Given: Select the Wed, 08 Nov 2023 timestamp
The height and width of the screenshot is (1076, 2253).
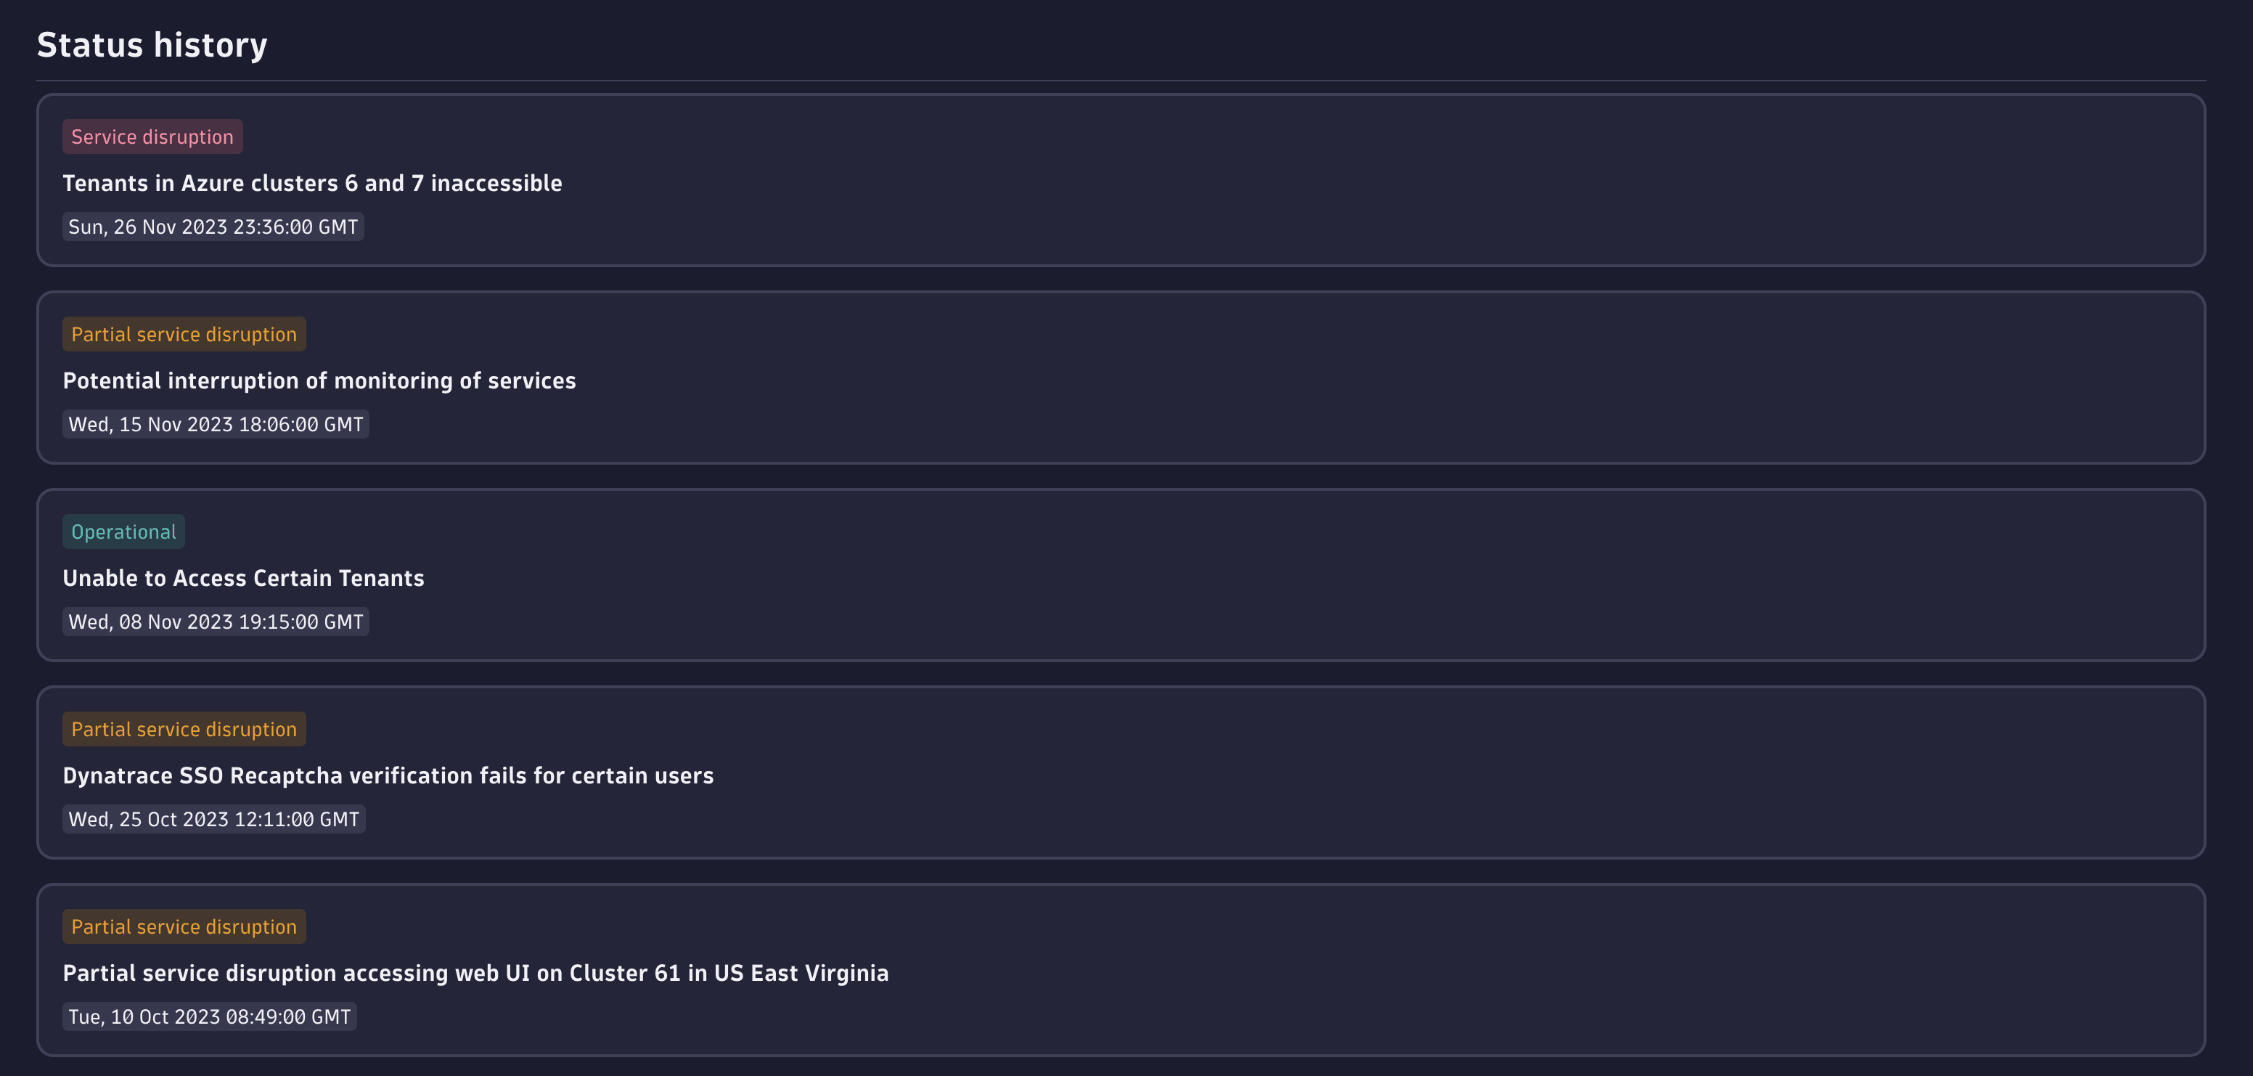Looking at the screenshot, I should coord(215,622).
